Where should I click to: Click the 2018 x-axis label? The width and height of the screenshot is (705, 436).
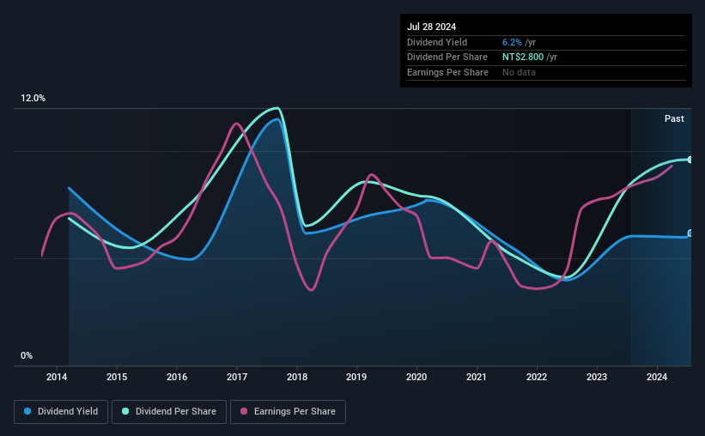click(297, 377)
